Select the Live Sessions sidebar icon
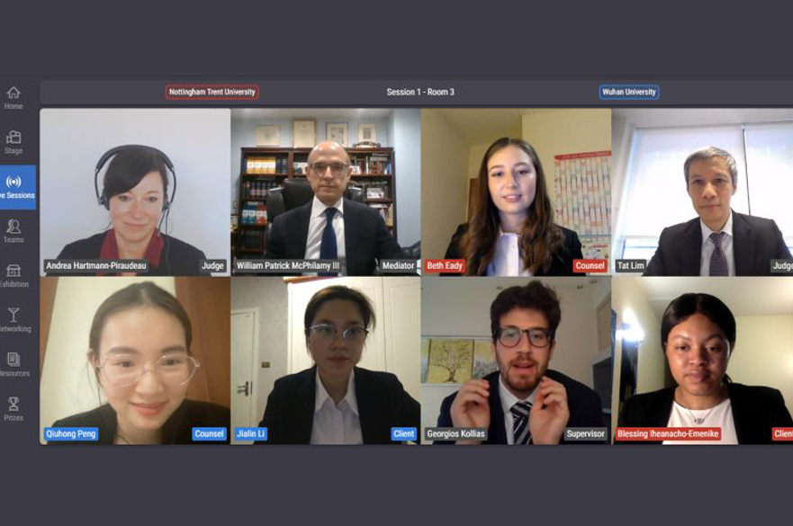Viewport: 793px width, 526px height. (14, 182)
